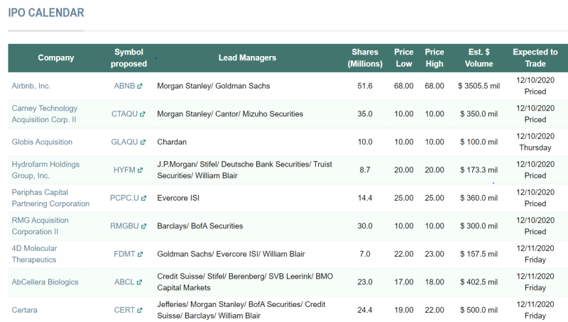Image resolution: width=568 pixels, height=322 pixels.
Task: Click the Price High column header
Action: point(435,58)
